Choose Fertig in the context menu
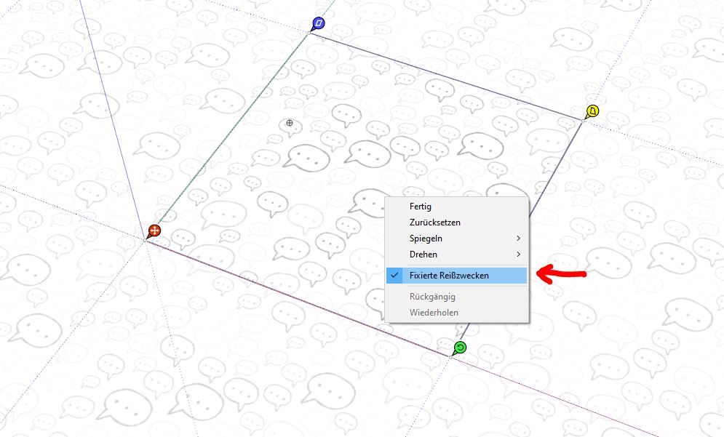Viewport: 724px width, 437px height. point(421,207)
